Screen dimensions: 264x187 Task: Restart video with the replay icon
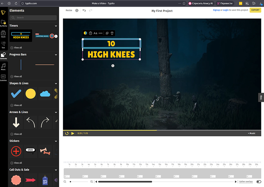67,133
